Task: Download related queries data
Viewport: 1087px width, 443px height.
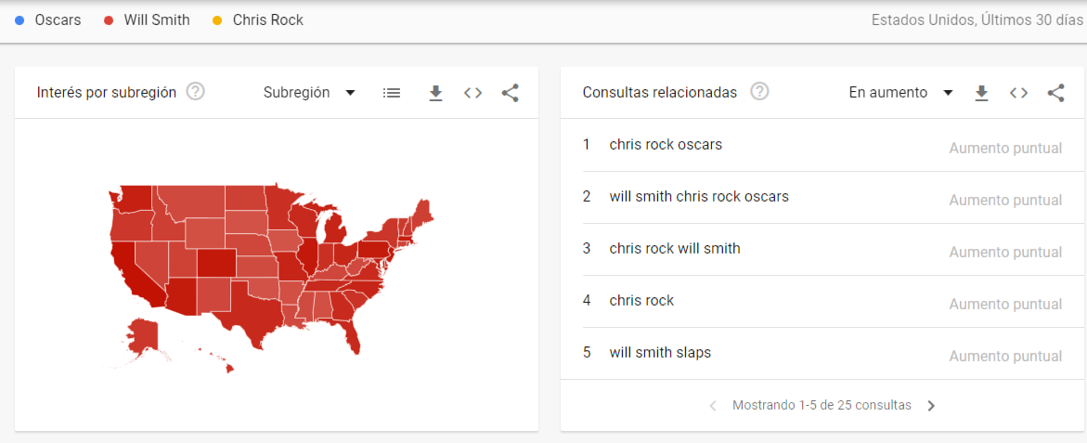Action: (x=981, y=93)
